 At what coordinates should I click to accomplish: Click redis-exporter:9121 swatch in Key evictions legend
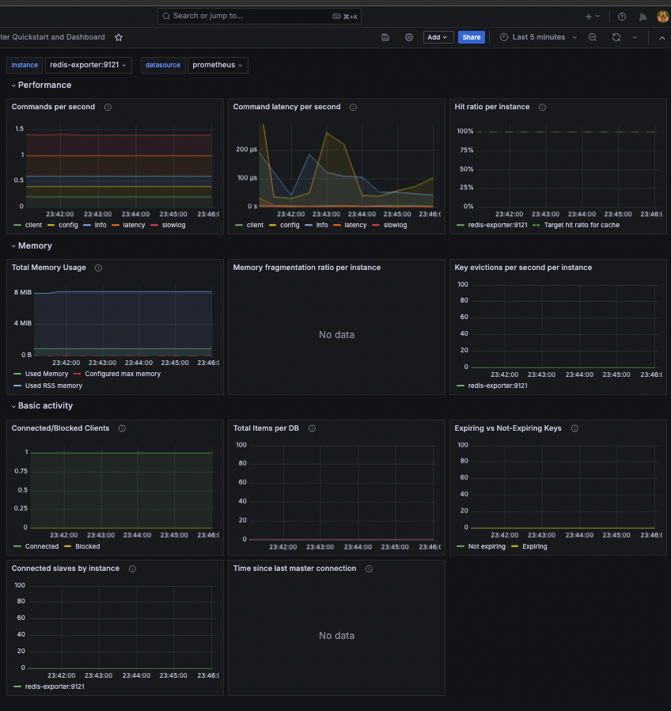tap(461, 386)
